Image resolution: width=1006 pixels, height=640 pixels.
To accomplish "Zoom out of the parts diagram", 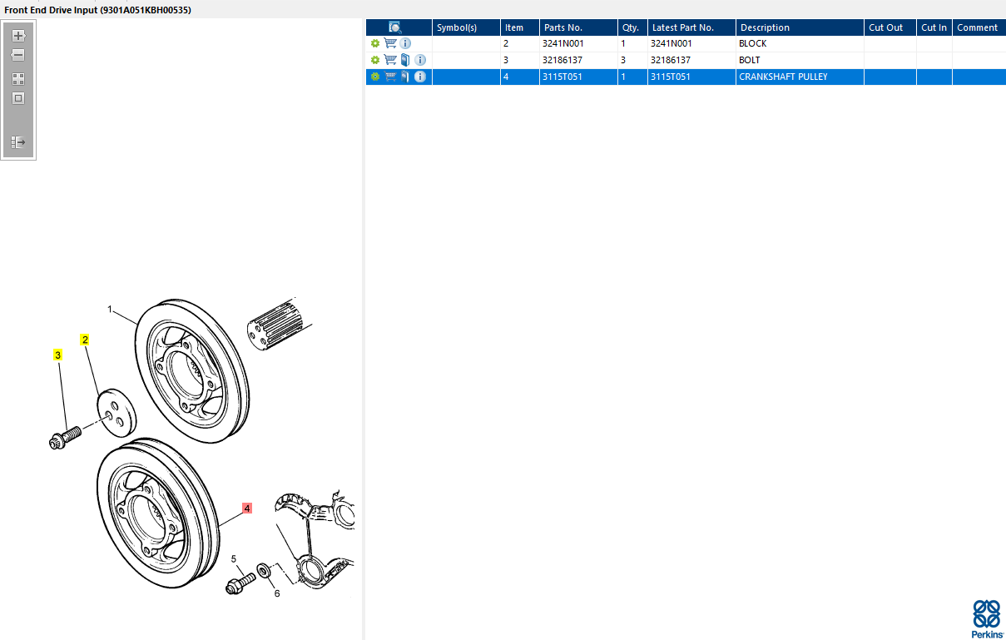I will click(18, 55).
